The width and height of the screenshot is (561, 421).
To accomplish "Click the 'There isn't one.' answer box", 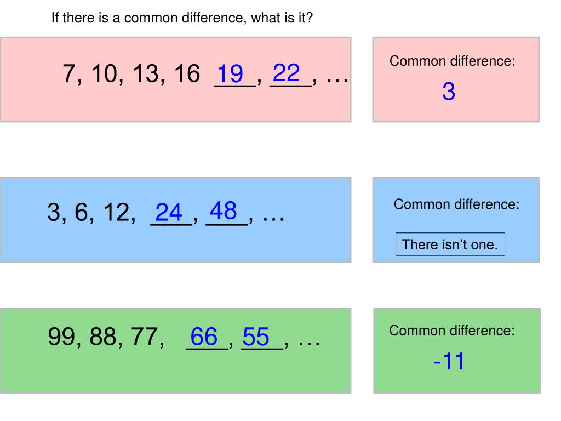I will click(x=450, y=244).
